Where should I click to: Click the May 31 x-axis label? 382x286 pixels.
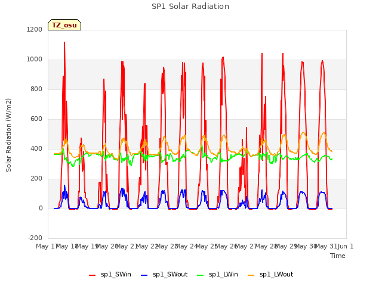325,246
